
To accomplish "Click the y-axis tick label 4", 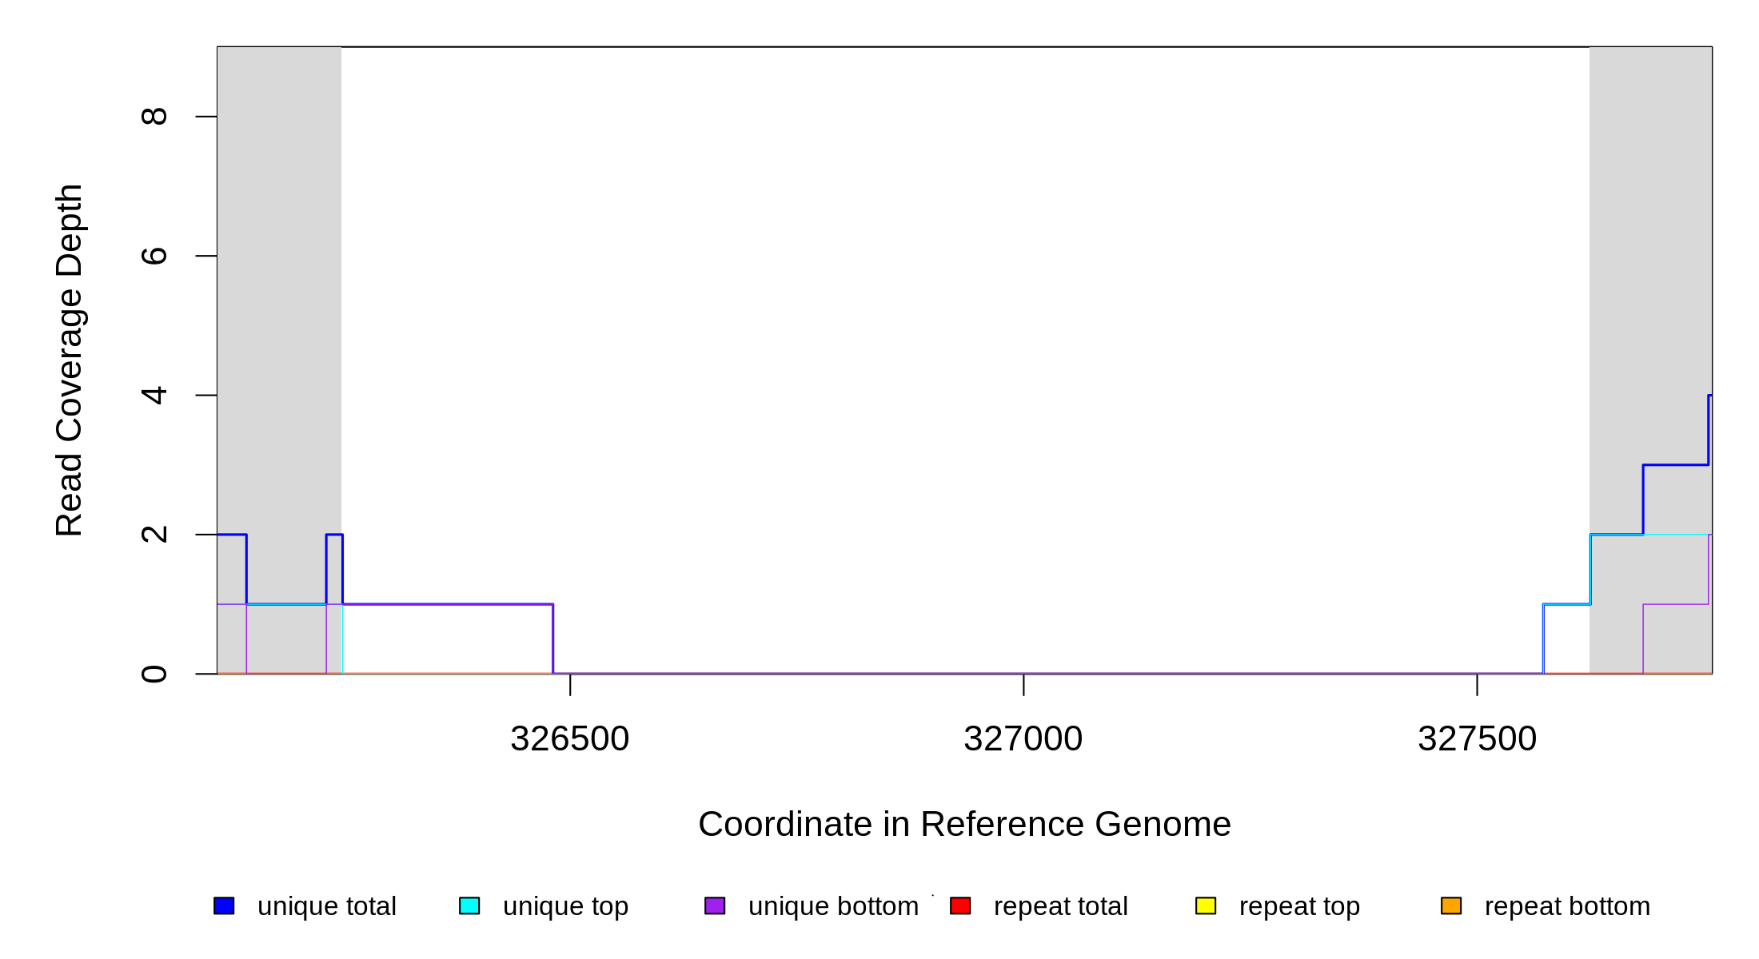I will [154, 395].
